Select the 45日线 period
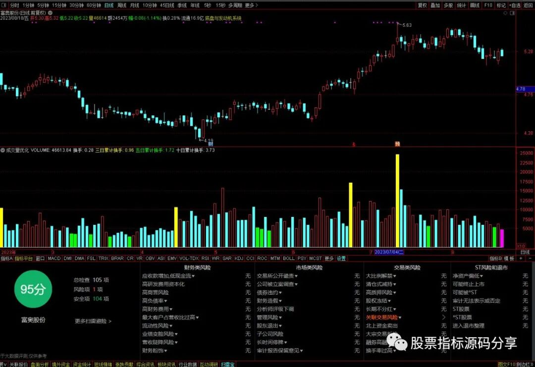The image size is (535, 367). (167, 5)
